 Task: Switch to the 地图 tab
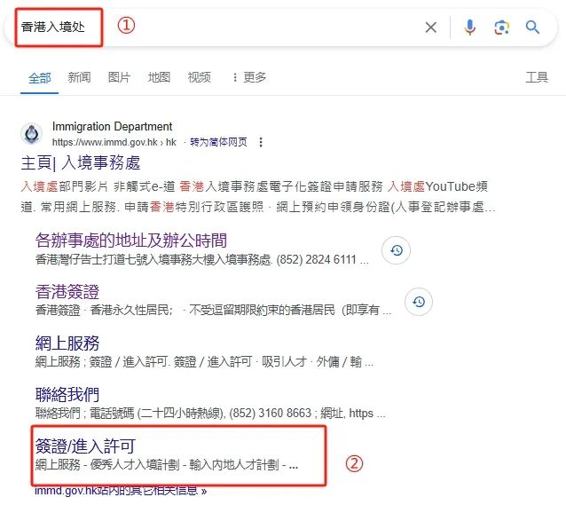click(159, 77)
